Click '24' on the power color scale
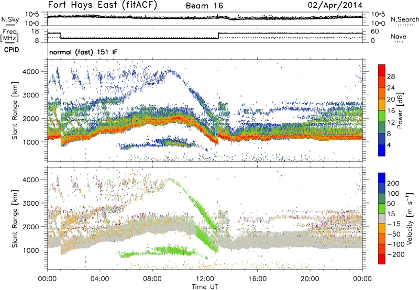 click(391, 88)
